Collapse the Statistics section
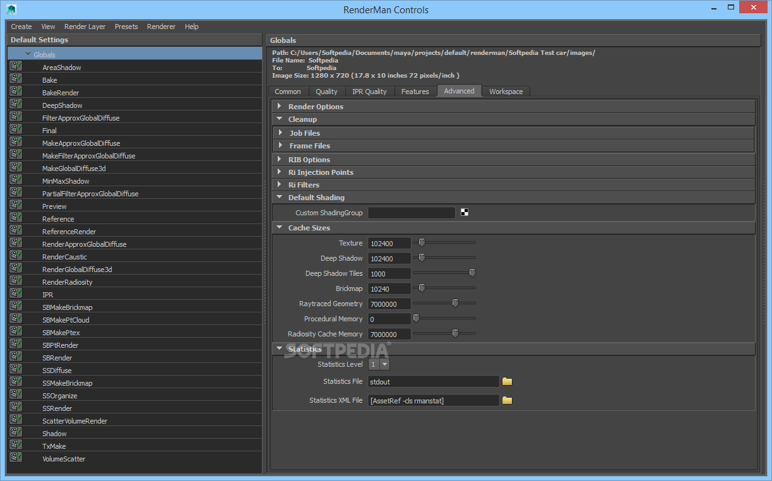Image resolution: width=772 pixels, height=481 pixels. [x=280, y=348]
